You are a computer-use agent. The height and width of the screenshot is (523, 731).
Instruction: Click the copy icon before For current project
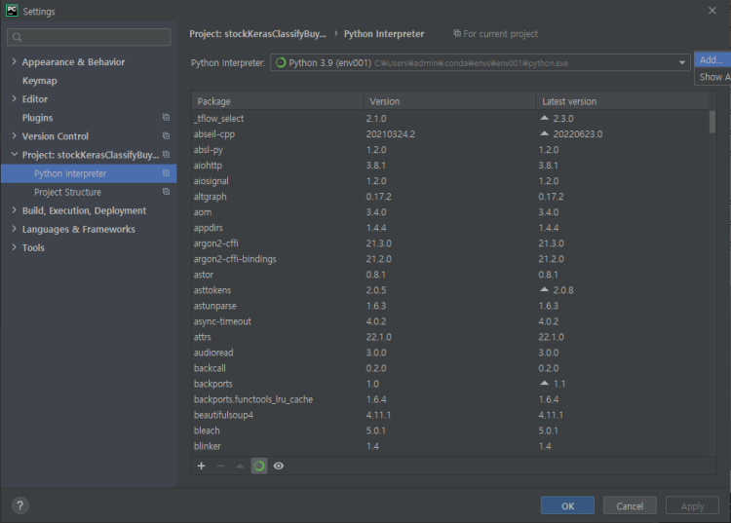point(457,33)
